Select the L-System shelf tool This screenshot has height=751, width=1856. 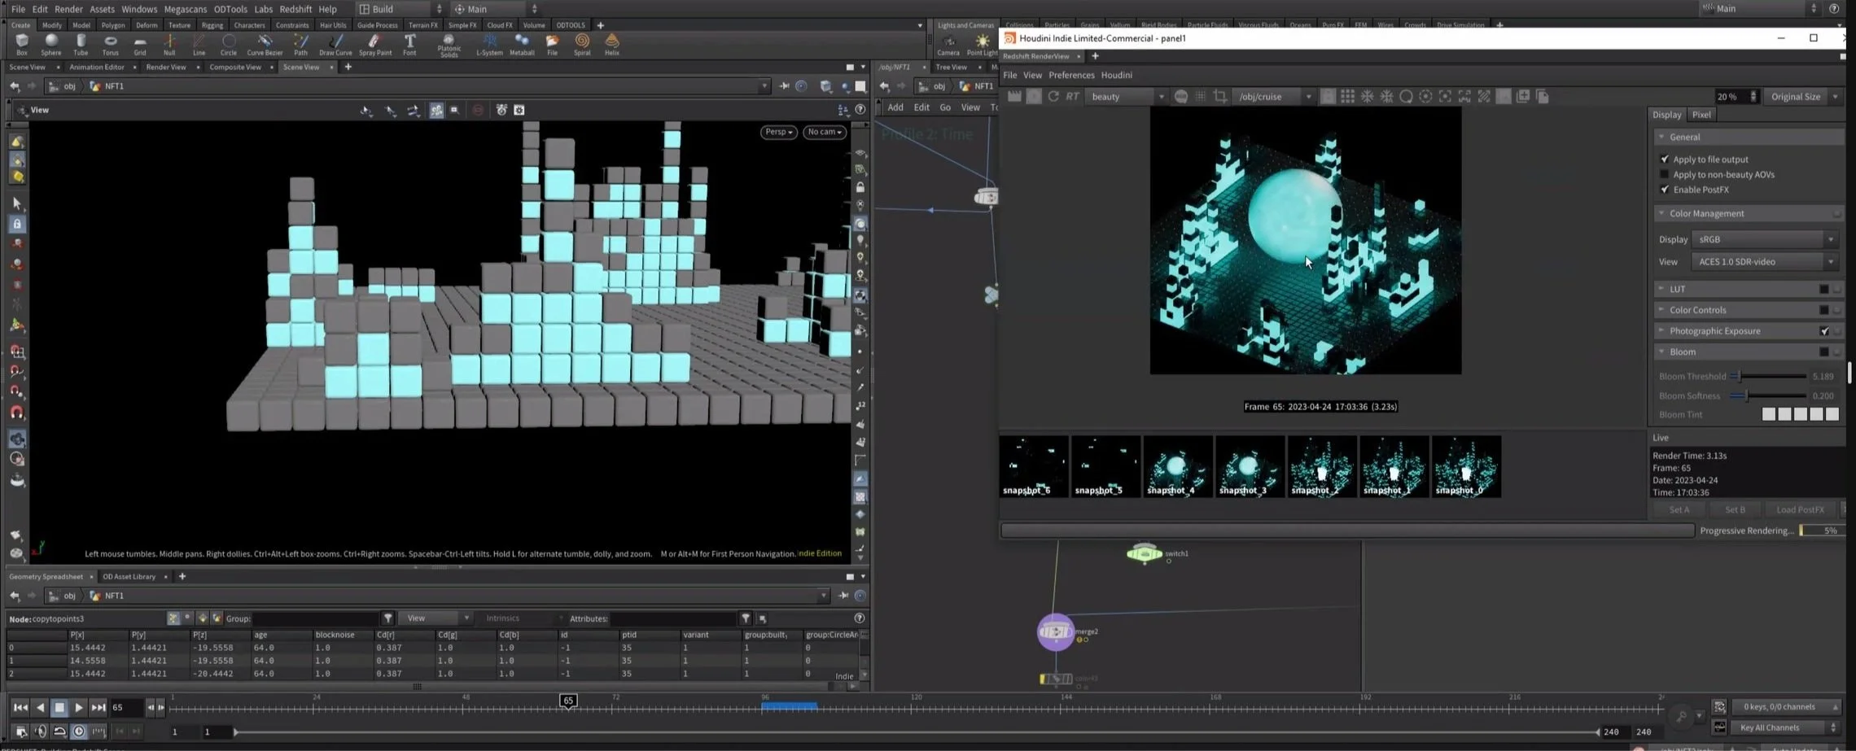[x=489, y=44]
